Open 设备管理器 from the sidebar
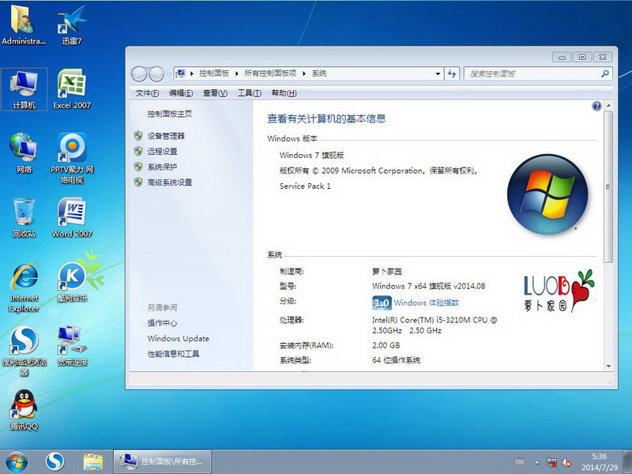632x474 pixels. tap(166, 136)
